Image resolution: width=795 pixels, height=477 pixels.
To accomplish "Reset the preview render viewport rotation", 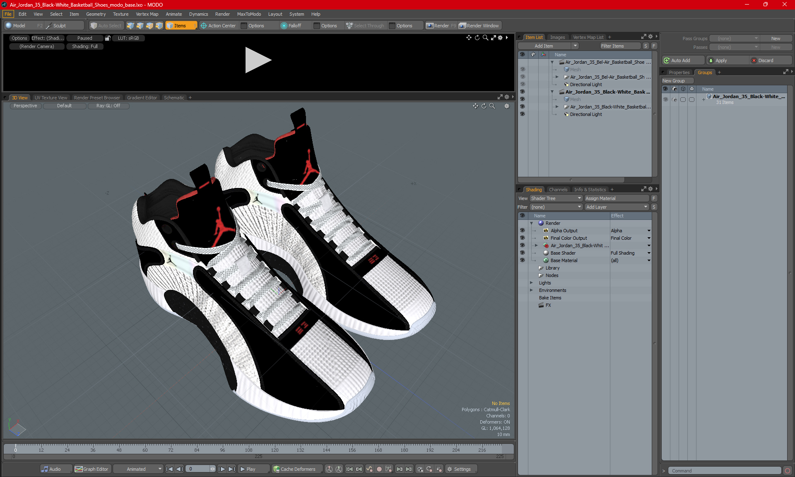I will coord(477,38).
